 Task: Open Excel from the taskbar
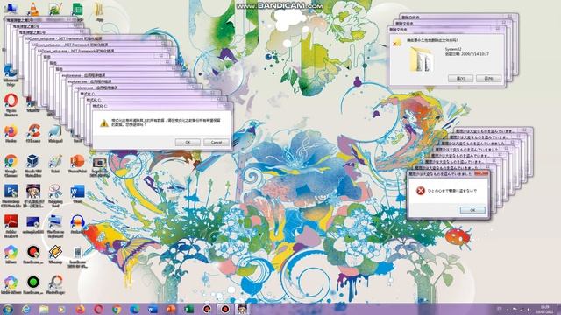[x=188, y=309]
